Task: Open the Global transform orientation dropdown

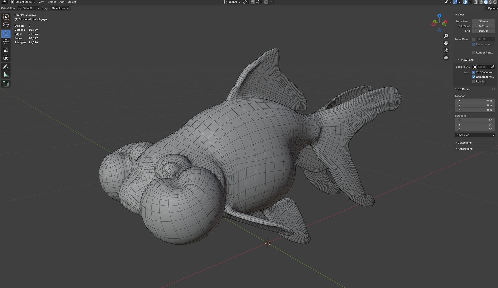Action: (x=232, y=2)
